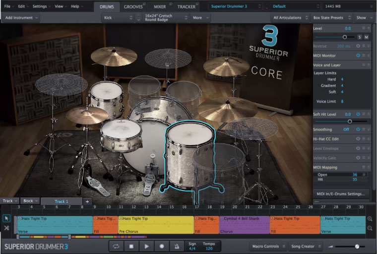Collapse the Voice and Layer section
Image resolution: width=377 pixels, height=254 pixels.
coord(369,64)
